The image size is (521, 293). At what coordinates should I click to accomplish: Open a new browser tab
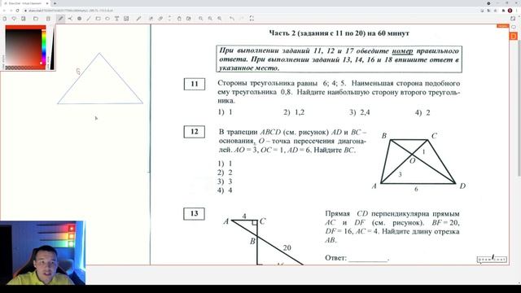(55, 3)
